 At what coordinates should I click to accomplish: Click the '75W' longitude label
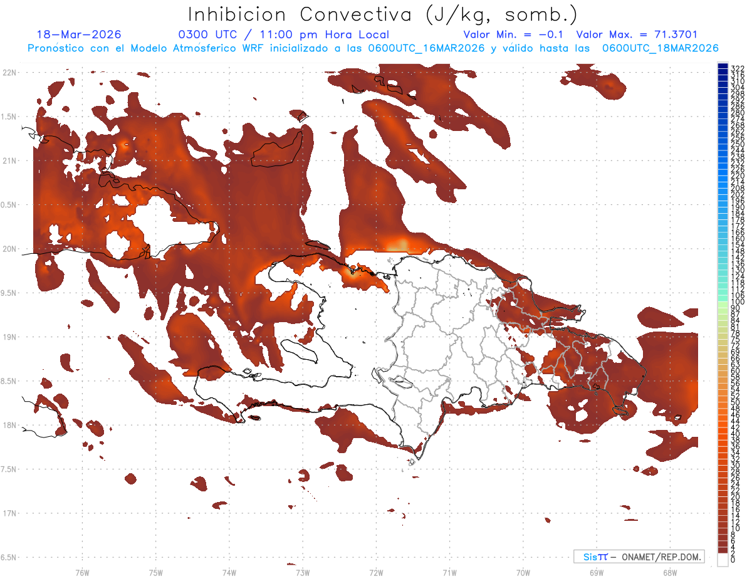[156, 572]
